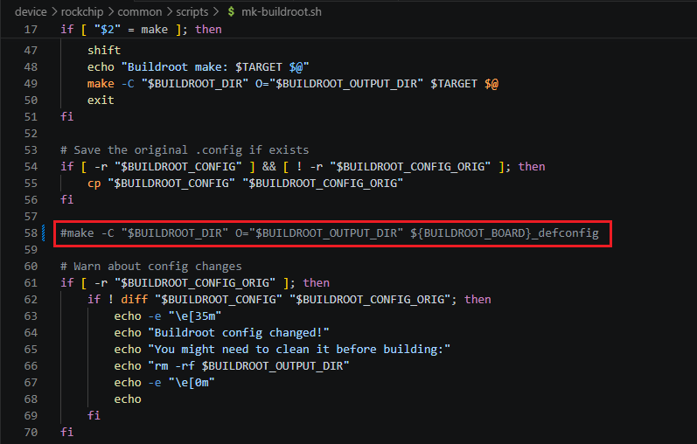
Task: Place cursor on 'shift' on line 47
Action: coord(104,50)
